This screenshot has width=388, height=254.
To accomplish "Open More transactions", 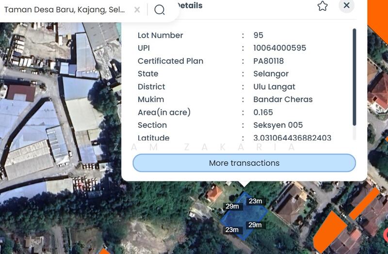I will (244, 163).
